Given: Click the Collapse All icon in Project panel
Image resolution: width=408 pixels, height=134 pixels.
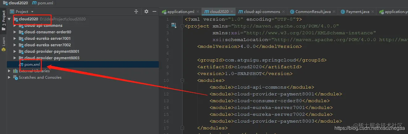Looking at the screenshot, I should click(136, 11).
